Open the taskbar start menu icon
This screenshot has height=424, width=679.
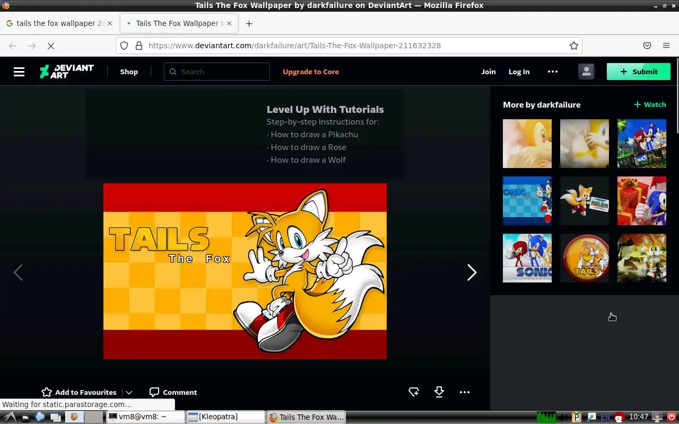(x=10, y=417)
